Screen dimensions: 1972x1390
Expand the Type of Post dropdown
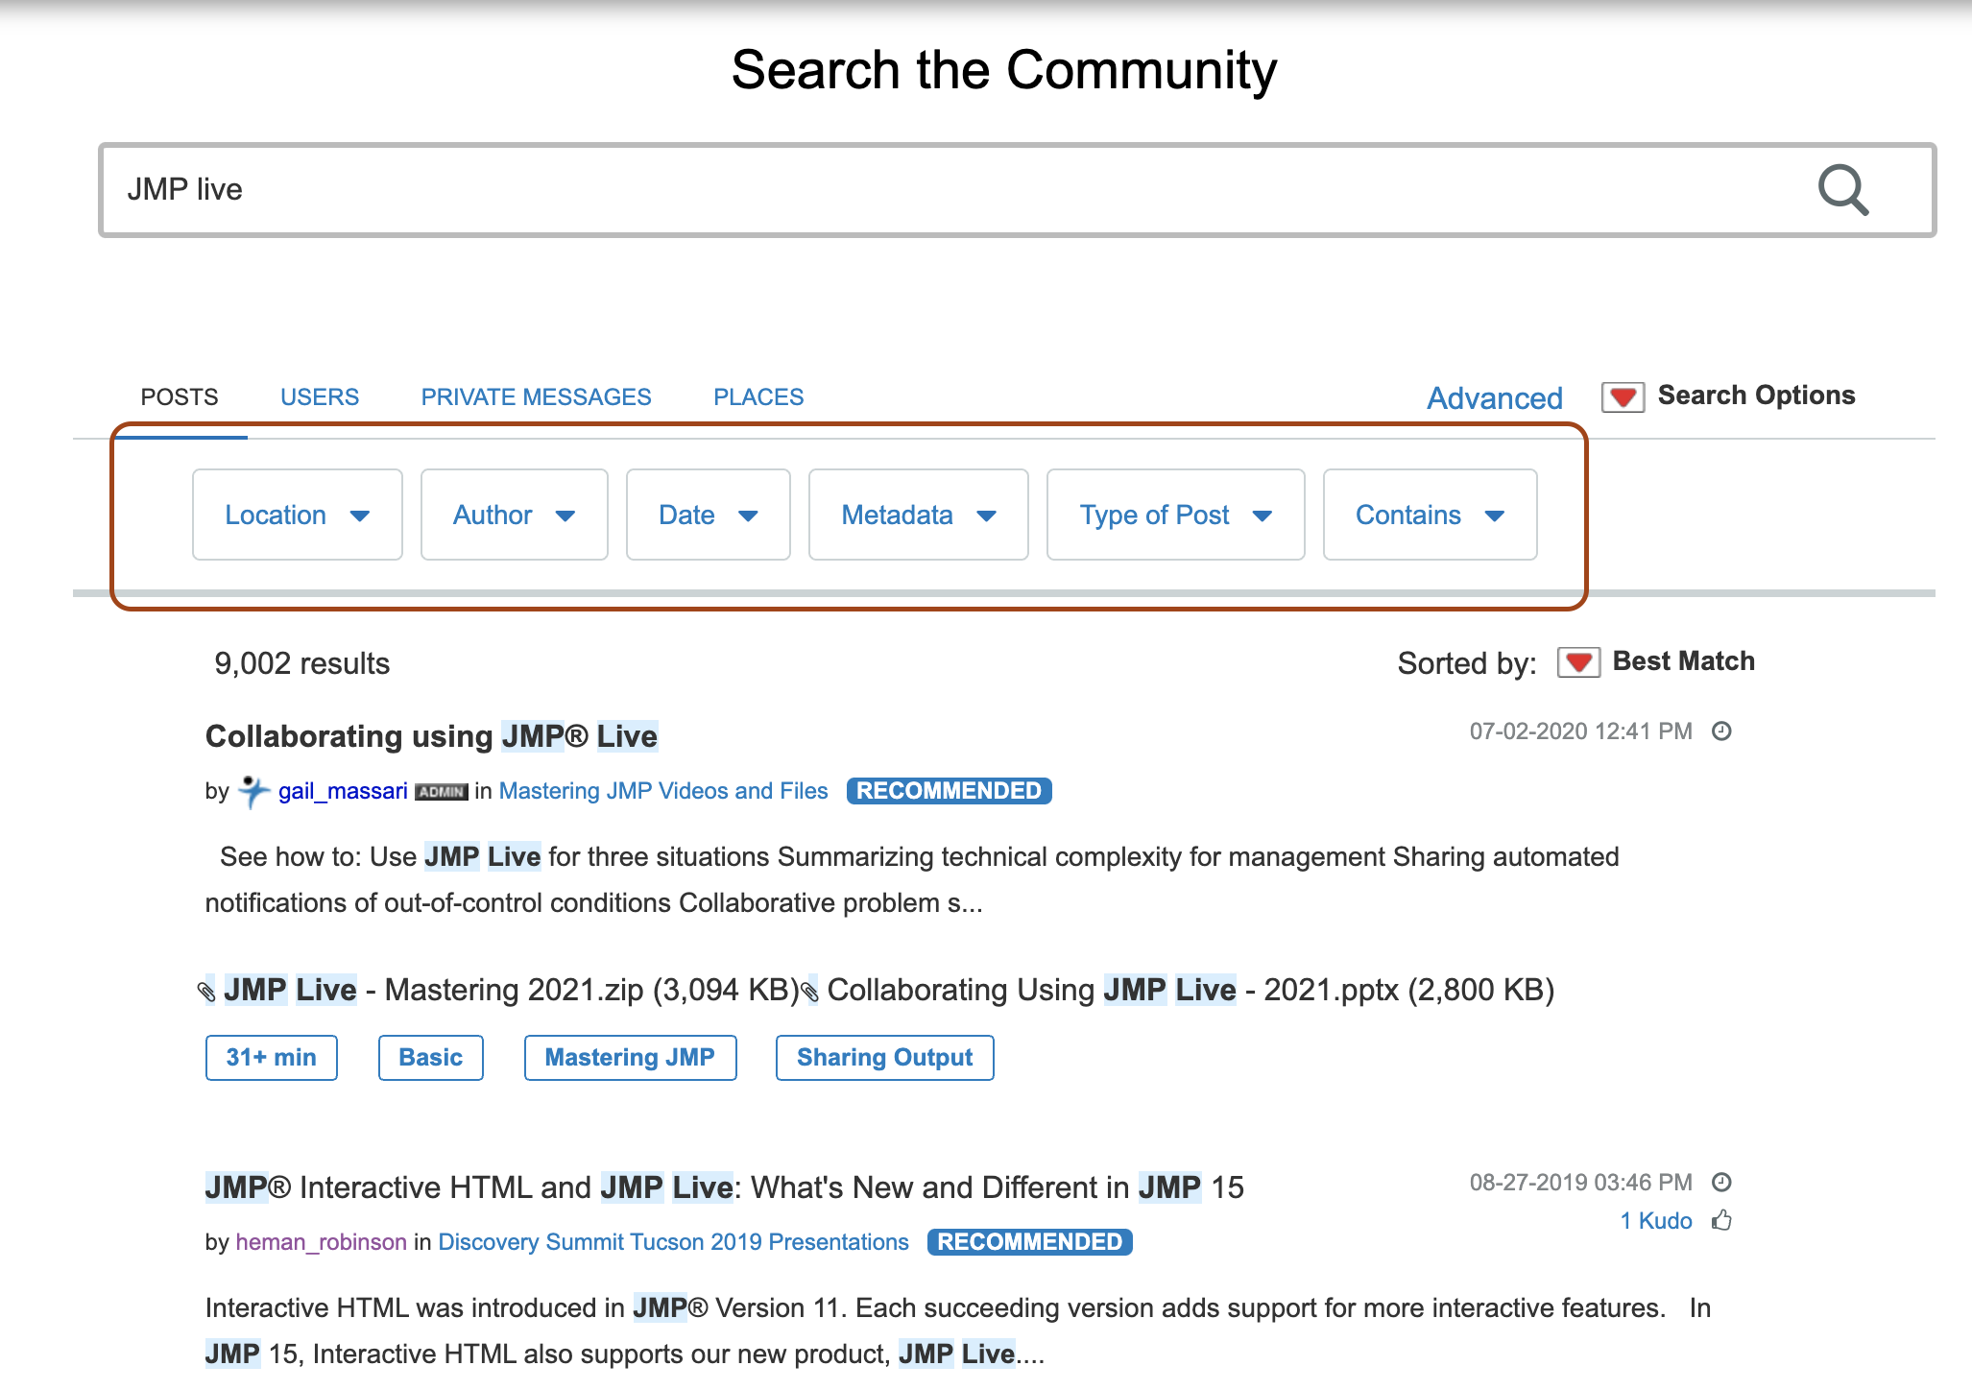1175,515
